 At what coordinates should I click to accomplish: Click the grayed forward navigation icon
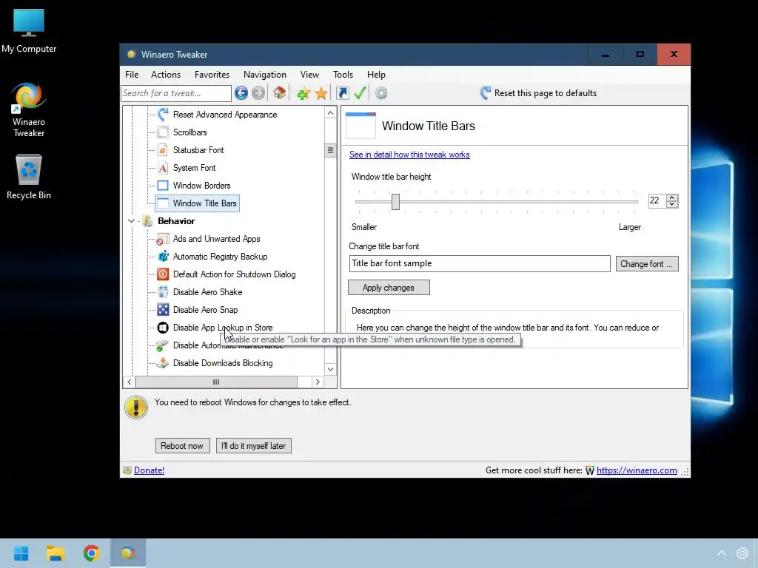tap(258, 92)
